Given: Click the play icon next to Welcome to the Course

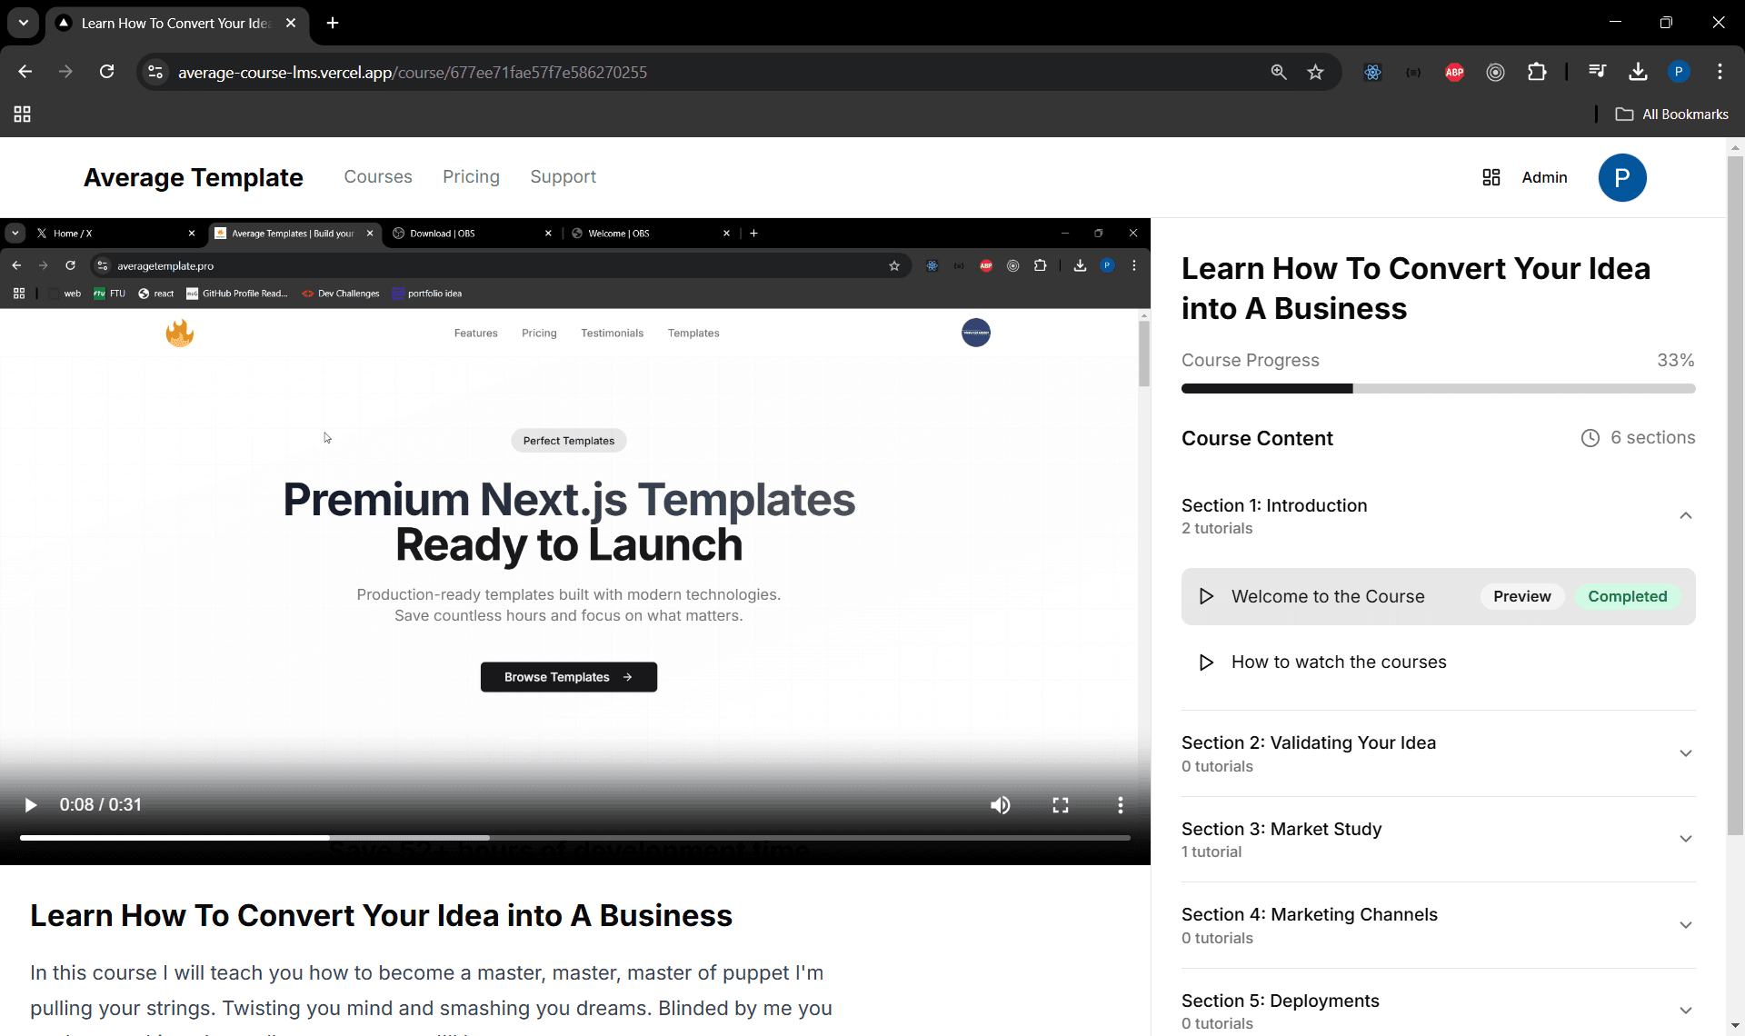Looking at the screenshot, I should [x=1206, y=596].
